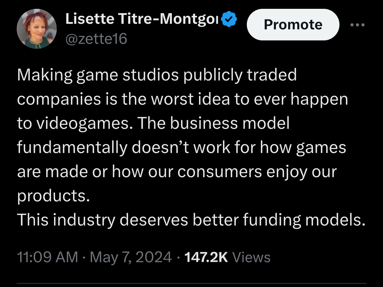The image size is (383, 287).
Task: Click the line beginning with "fundamentally doesn't work"
Action: (x=181, y=147)
